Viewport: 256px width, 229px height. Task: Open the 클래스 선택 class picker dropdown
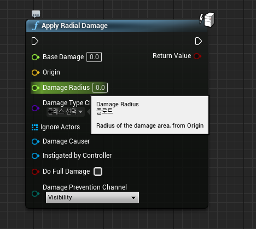pos(66,111)
